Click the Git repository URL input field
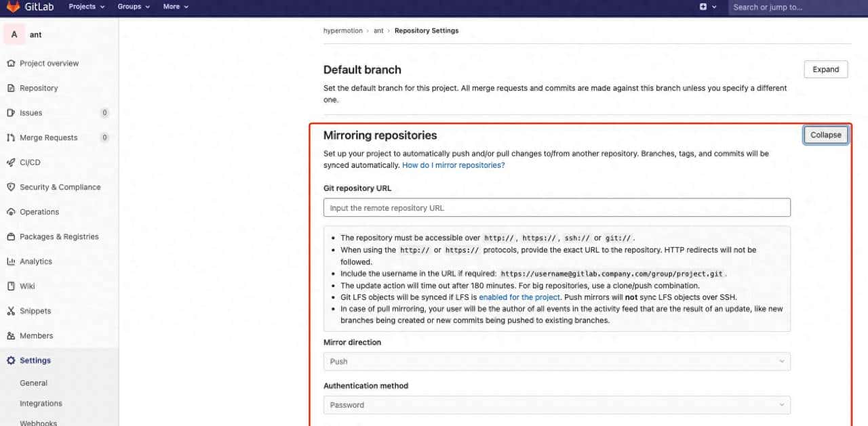 point(557,208)
